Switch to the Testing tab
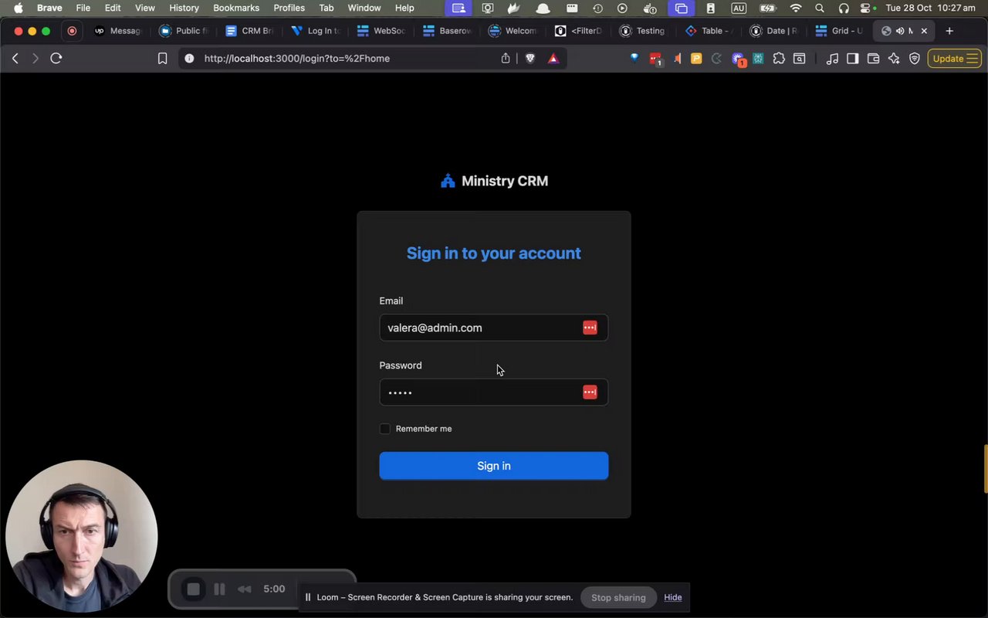Viewport: 988px width, 618px height. click(643, 31)
